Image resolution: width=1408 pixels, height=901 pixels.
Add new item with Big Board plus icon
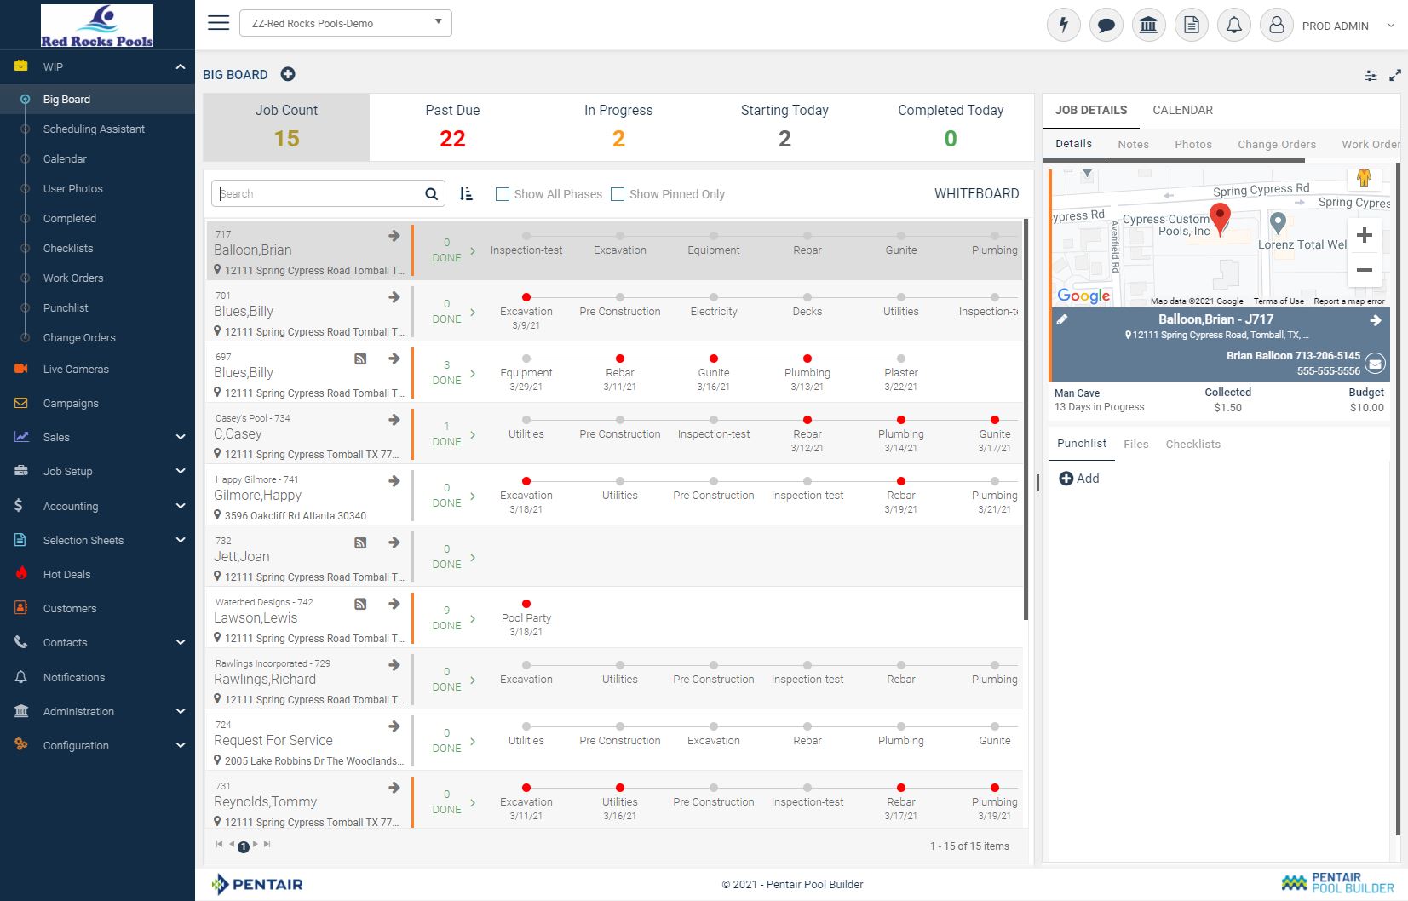pos(288,74)
